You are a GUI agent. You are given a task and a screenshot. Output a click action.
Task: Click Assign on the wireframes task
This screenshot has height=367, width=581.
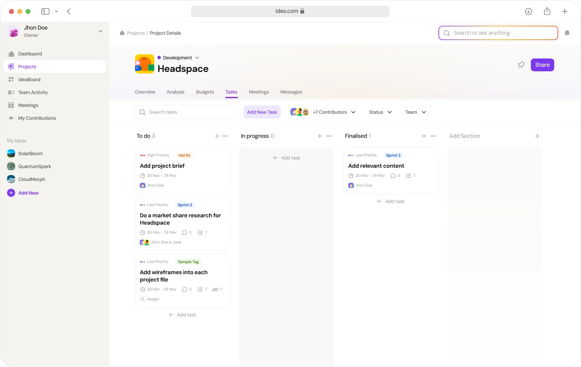pos(150,299)
